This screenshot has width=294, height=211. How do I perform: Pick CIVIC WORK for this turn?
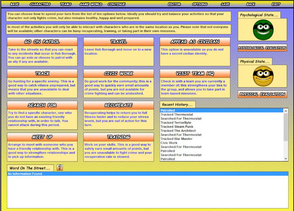[x=118, y=73]
